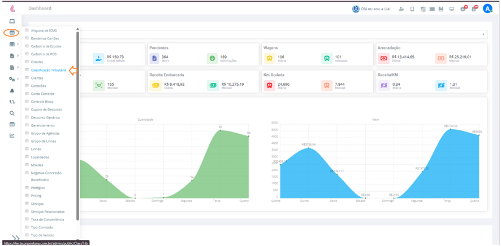Image resolution: width=501 pixels, height=246 pixels.
Task: Select Gerenciamento menu item
Action: [42, 126]
